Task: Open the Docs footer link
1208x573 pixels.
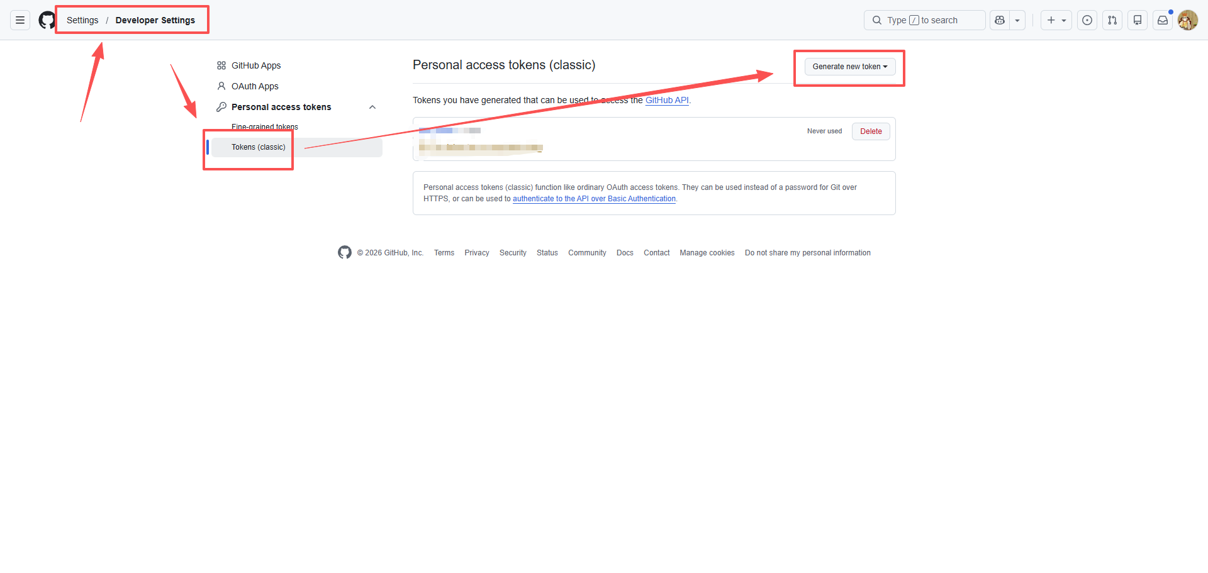Action: click(625, 253)
